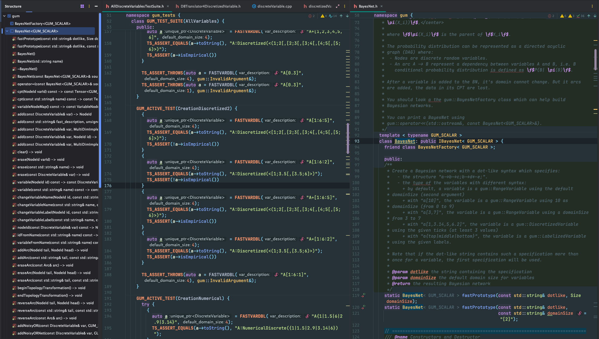Jump to previous problem with up-arrow icon in BayesNet.h
The width and height of the screenshot is (599, 339).
588,16
